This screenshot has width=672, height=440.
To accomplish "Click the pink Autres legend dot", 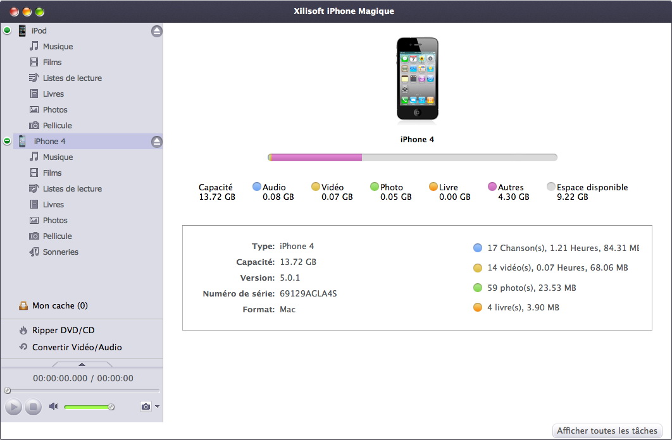I will click(x=492, y=186).
